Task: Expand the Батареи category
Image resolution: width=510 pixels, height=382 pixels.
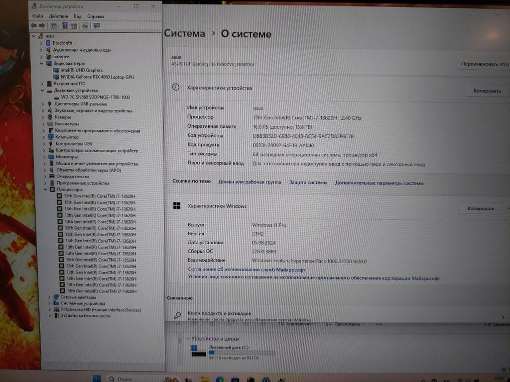Action: [x=42, y=57]
